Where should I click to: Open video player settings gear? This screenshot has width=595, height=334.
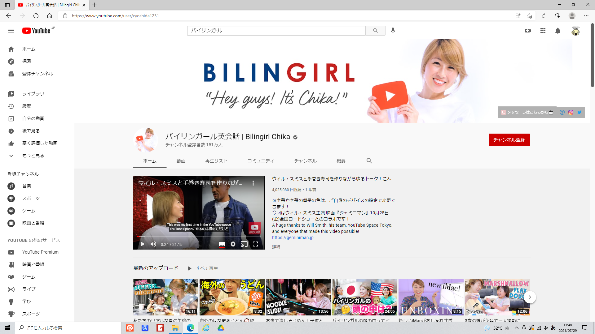[233, 244]
